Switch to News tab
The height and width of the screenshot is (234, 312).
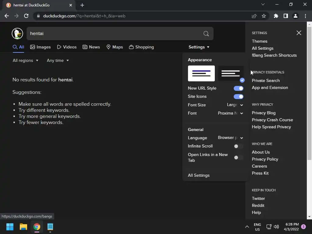click(x=91, y=47)
